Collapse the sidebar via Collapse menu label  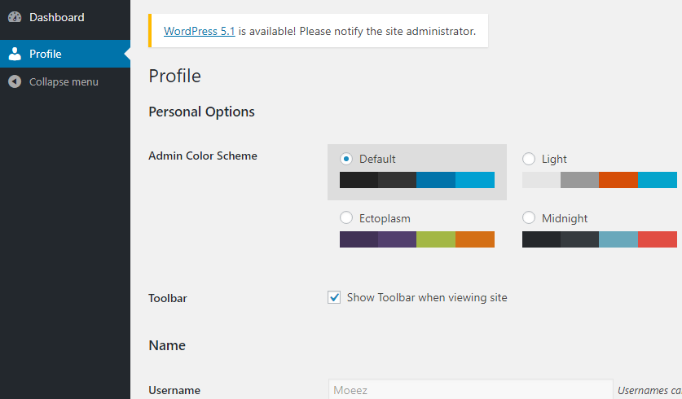(64, 81)
